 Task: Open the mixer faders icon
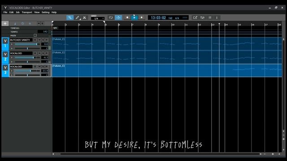click(202, 17)
